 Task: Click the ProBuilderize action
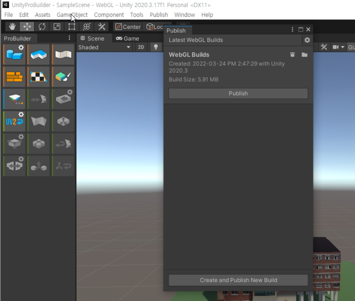tap(14, 144)
